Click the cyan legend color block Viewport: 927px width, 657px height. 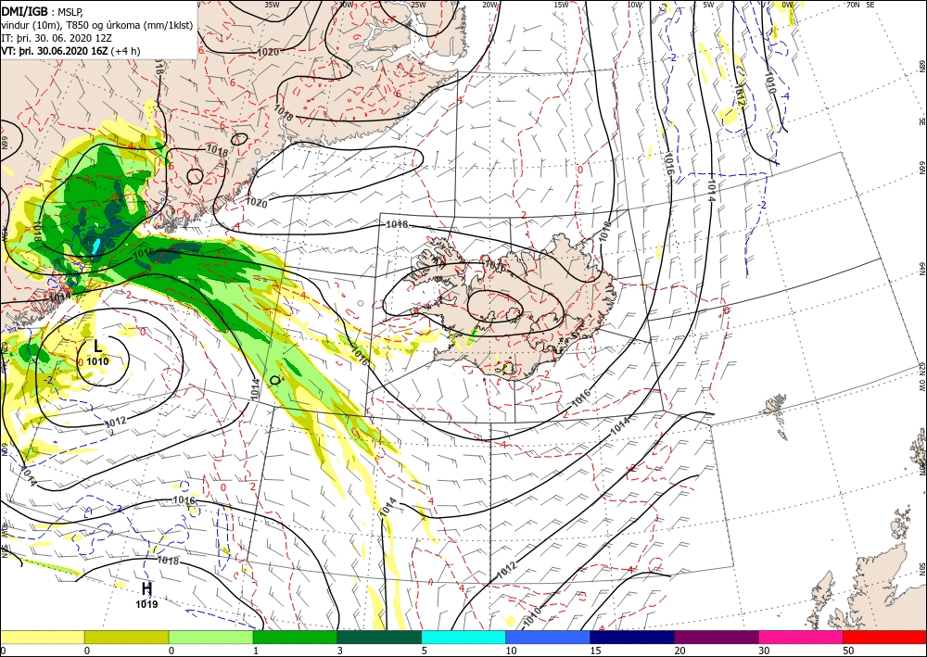pyautogui.click(x=463, y=637)
